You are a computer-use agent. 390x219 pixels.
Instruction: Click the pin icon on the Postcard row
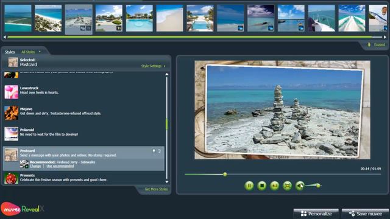[x=154, y=151]
